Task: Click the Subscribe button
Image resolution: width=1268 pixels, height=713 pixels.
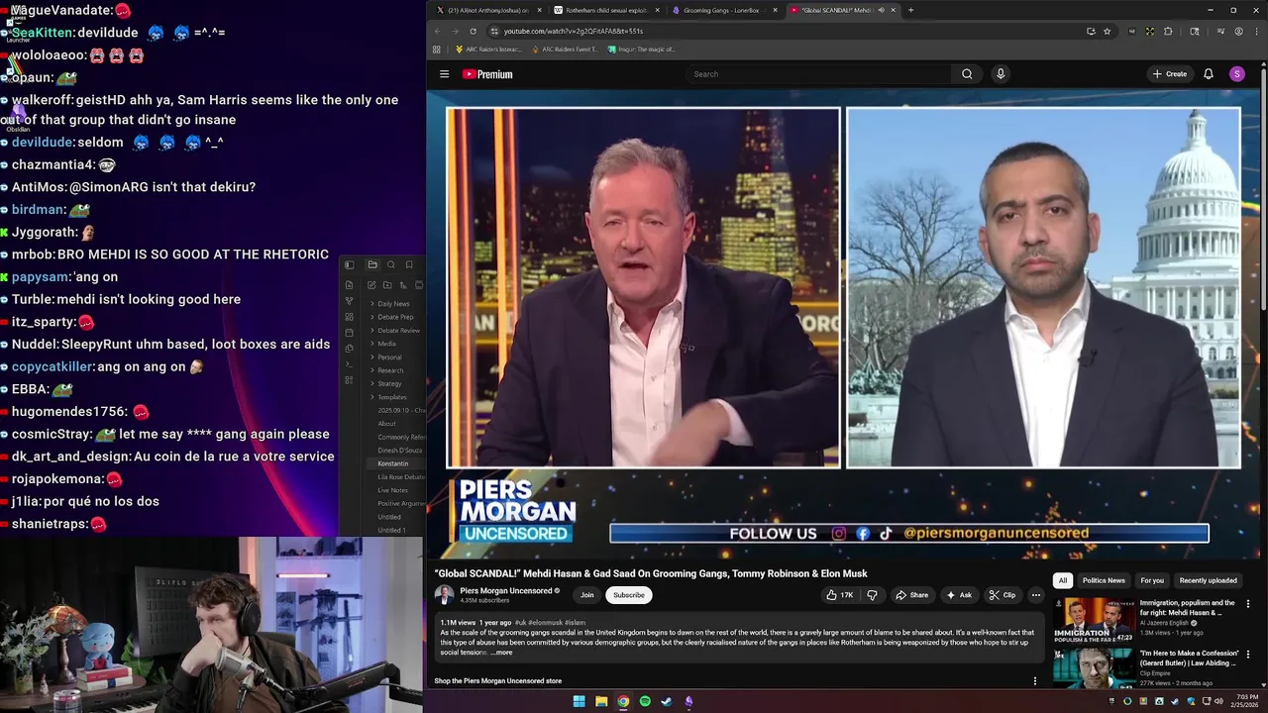Action: 628,595
